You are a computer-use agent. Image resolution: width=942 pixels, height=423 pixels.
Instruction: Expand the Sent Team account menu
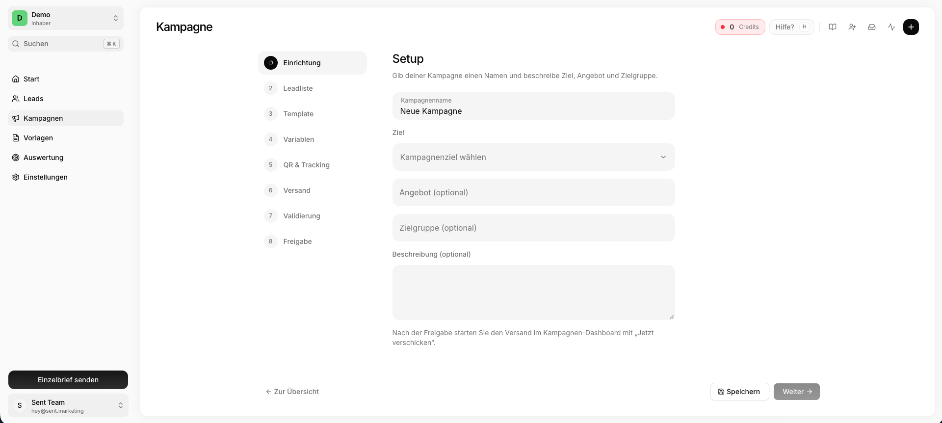click(121, 405)
